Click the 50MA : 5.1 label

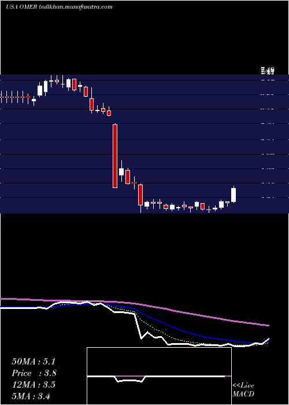34,362
